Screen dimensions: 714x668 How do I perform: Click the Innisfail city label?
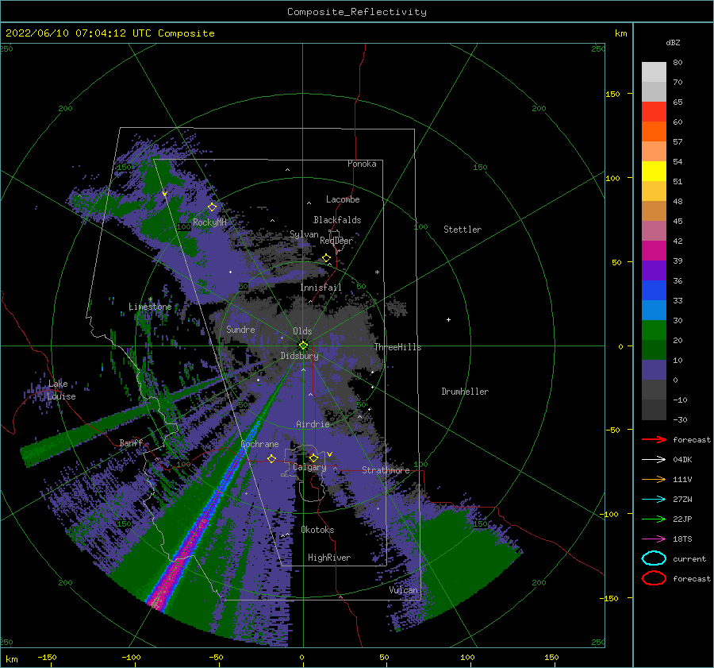click(321, 288)
